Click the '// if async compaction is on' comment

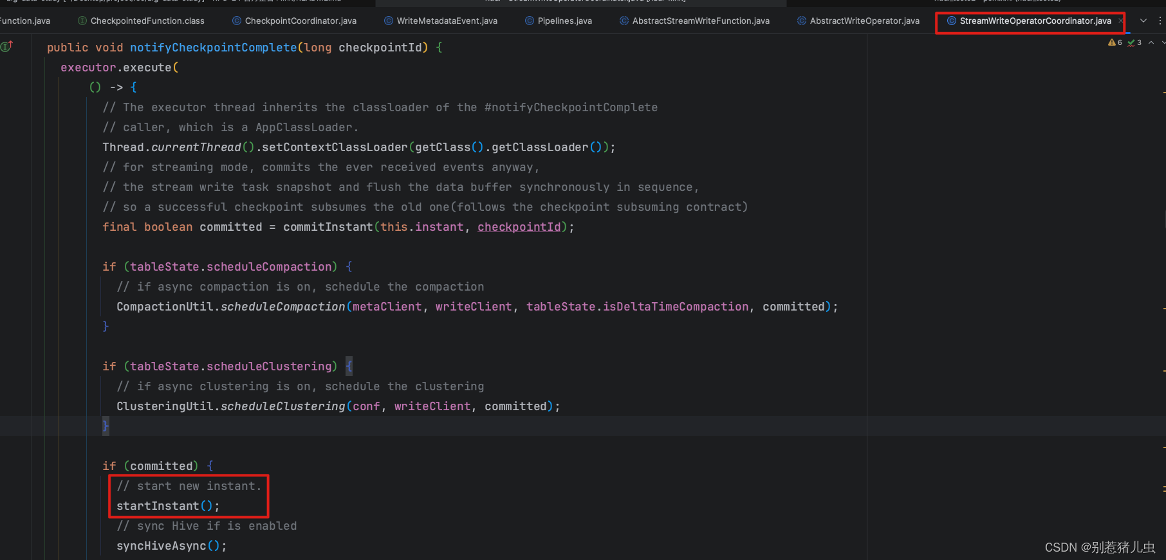click(x=301, y=287)
